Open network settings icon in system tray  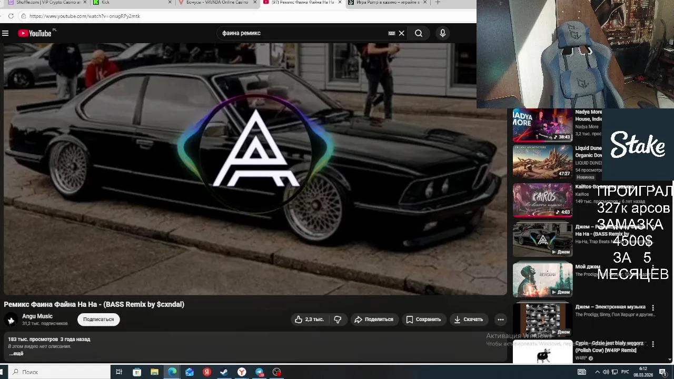pyautogui.click(x=615, y=372)
